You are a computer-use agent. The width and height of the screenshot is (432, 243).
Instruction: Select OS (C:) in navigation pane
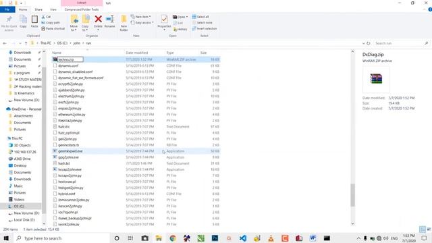(19, 207)
